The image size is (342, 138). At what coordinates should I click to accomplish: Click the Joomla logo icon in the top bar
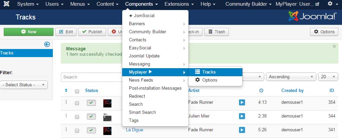[x=6, y=4]
